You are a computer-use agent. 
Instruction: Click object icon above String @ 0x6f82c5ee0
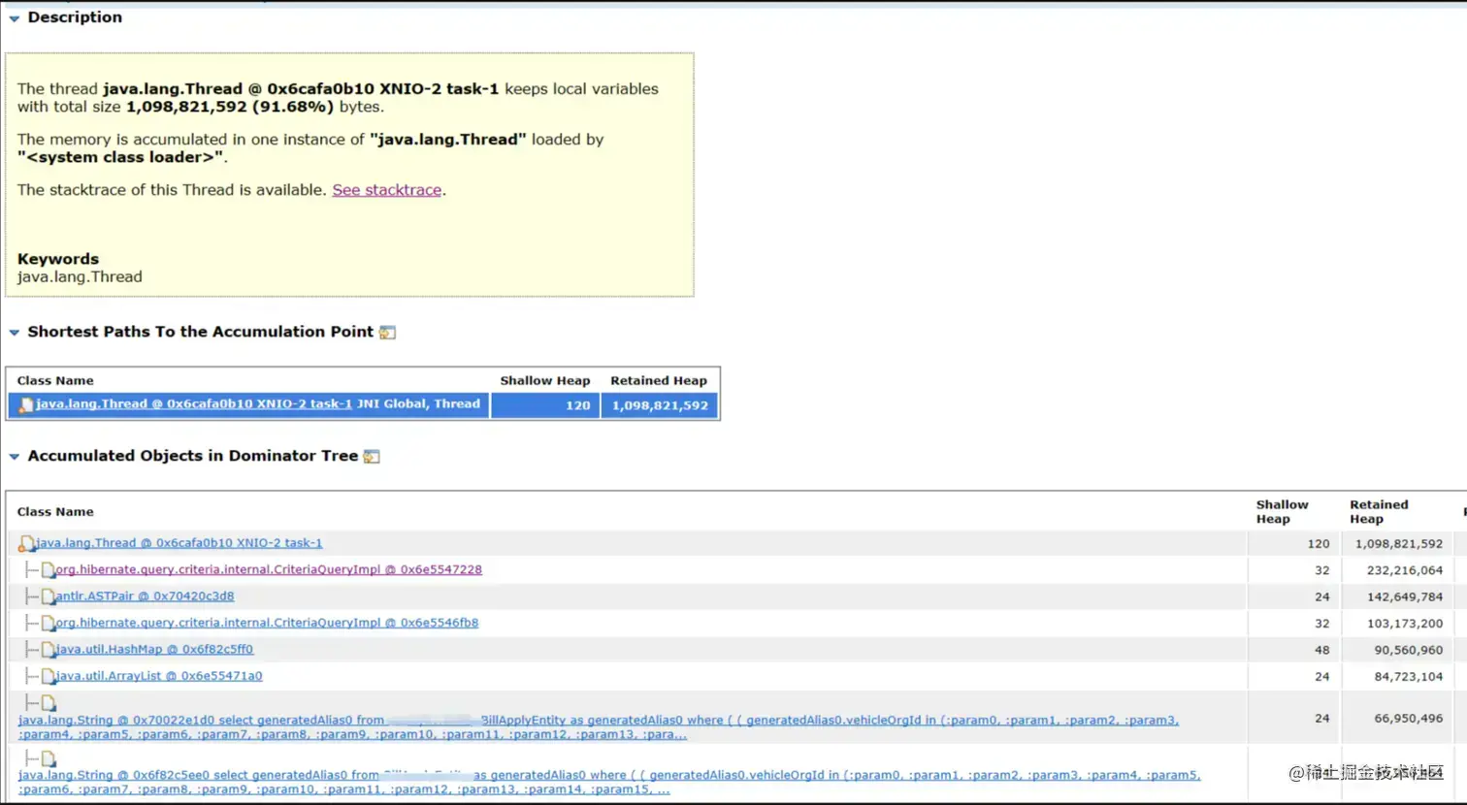[x=49, y=758]
